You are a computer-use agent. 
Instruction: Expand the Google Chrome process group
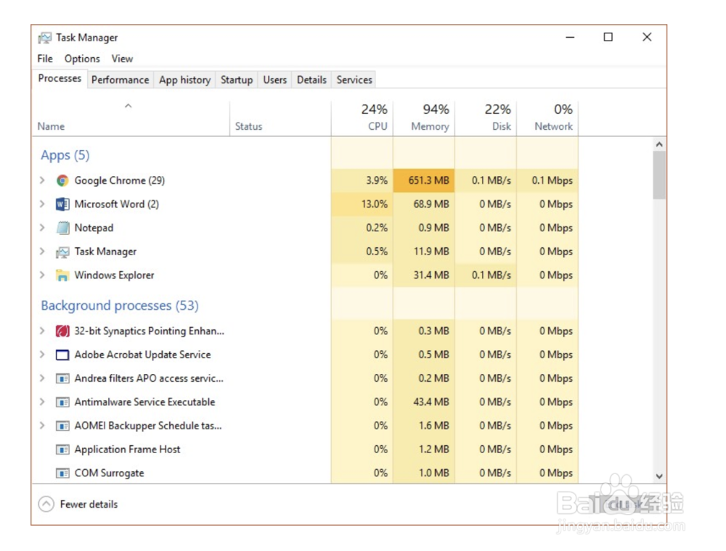(x=42, y=180)
